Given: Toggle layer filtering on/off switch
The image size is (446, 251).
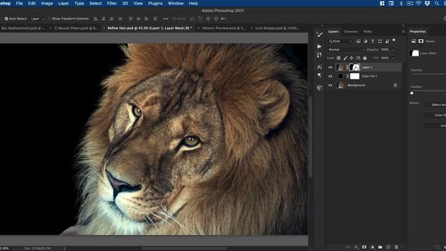Looking at the screenshot, I should tap(394, 40).
